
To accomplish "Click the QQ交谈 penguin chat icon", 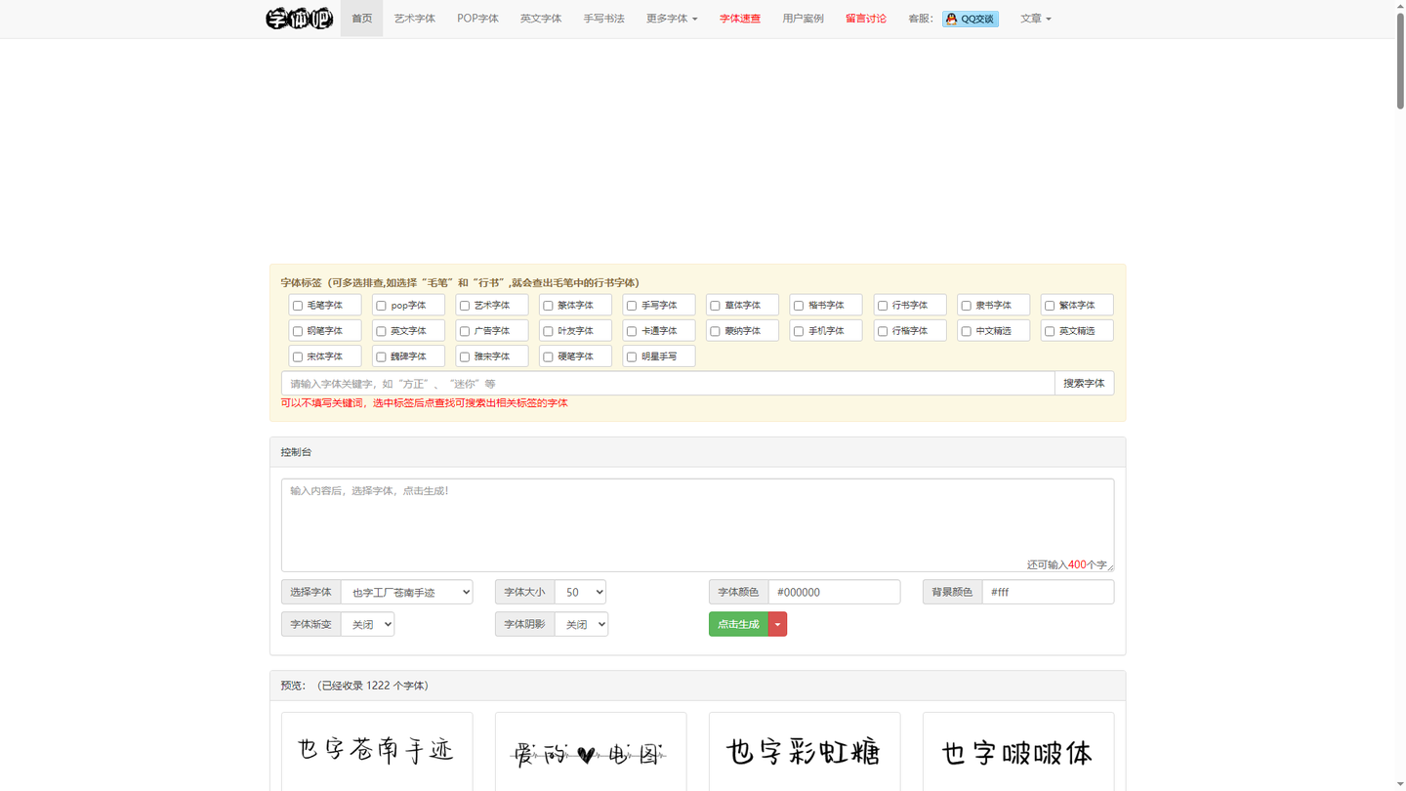I will coord(951,19).
